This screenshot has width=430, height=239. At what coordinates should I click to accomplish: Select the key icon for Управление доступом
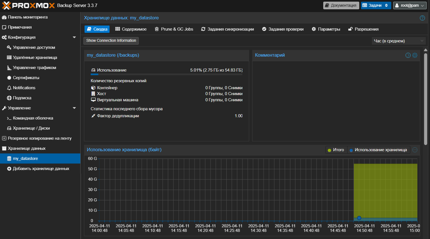[x=9, y=47]
